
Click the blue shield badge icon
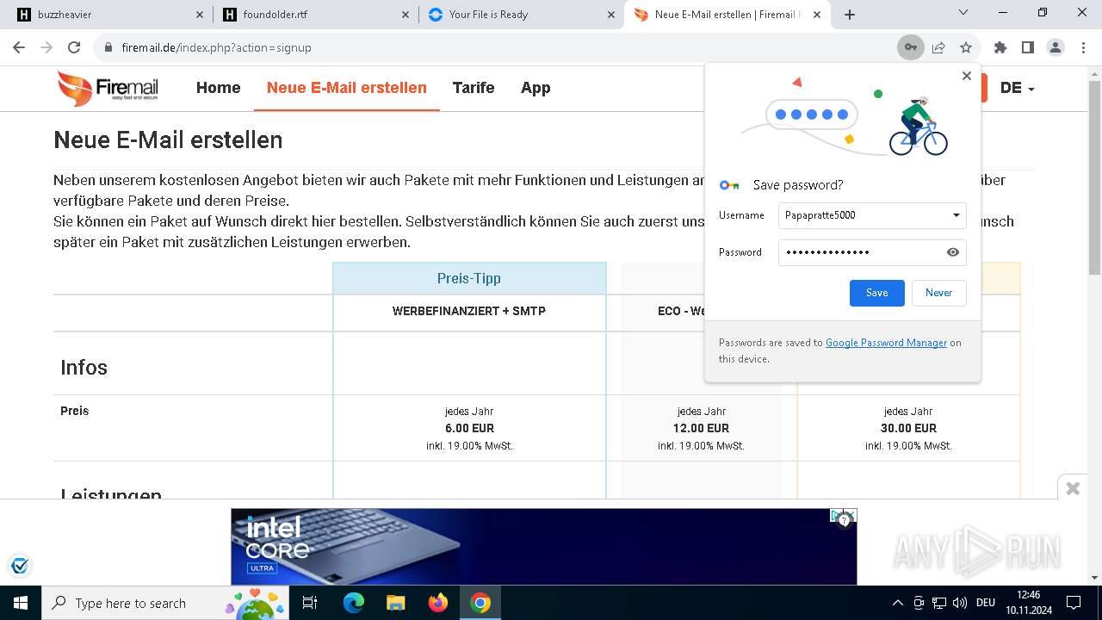(x=20, y=566)
